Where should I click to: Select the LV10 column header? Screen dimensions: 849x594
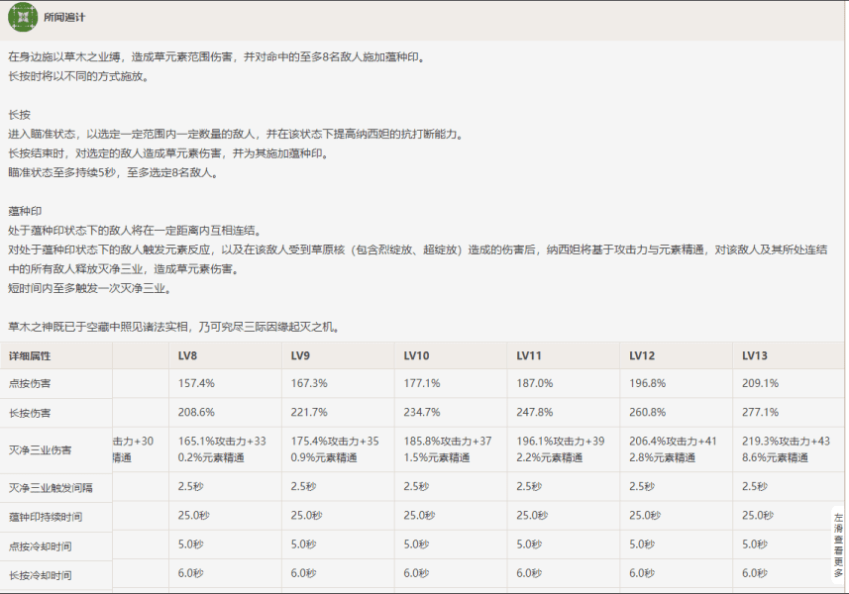pos(416,356)
